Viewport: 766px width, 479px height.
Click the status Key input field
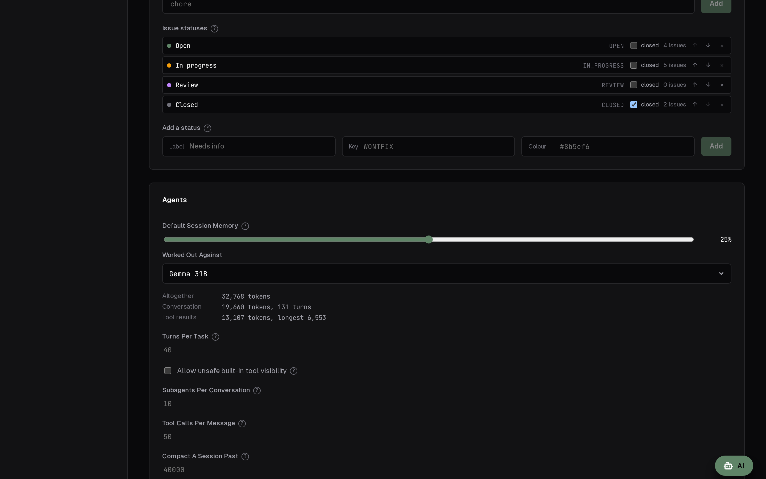coord(428,146)
